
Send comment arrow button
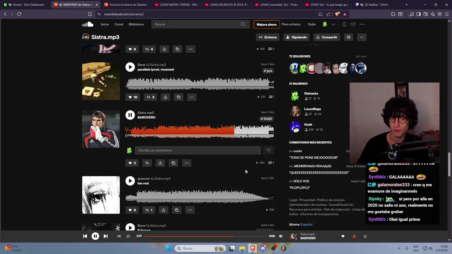point(268,150)
